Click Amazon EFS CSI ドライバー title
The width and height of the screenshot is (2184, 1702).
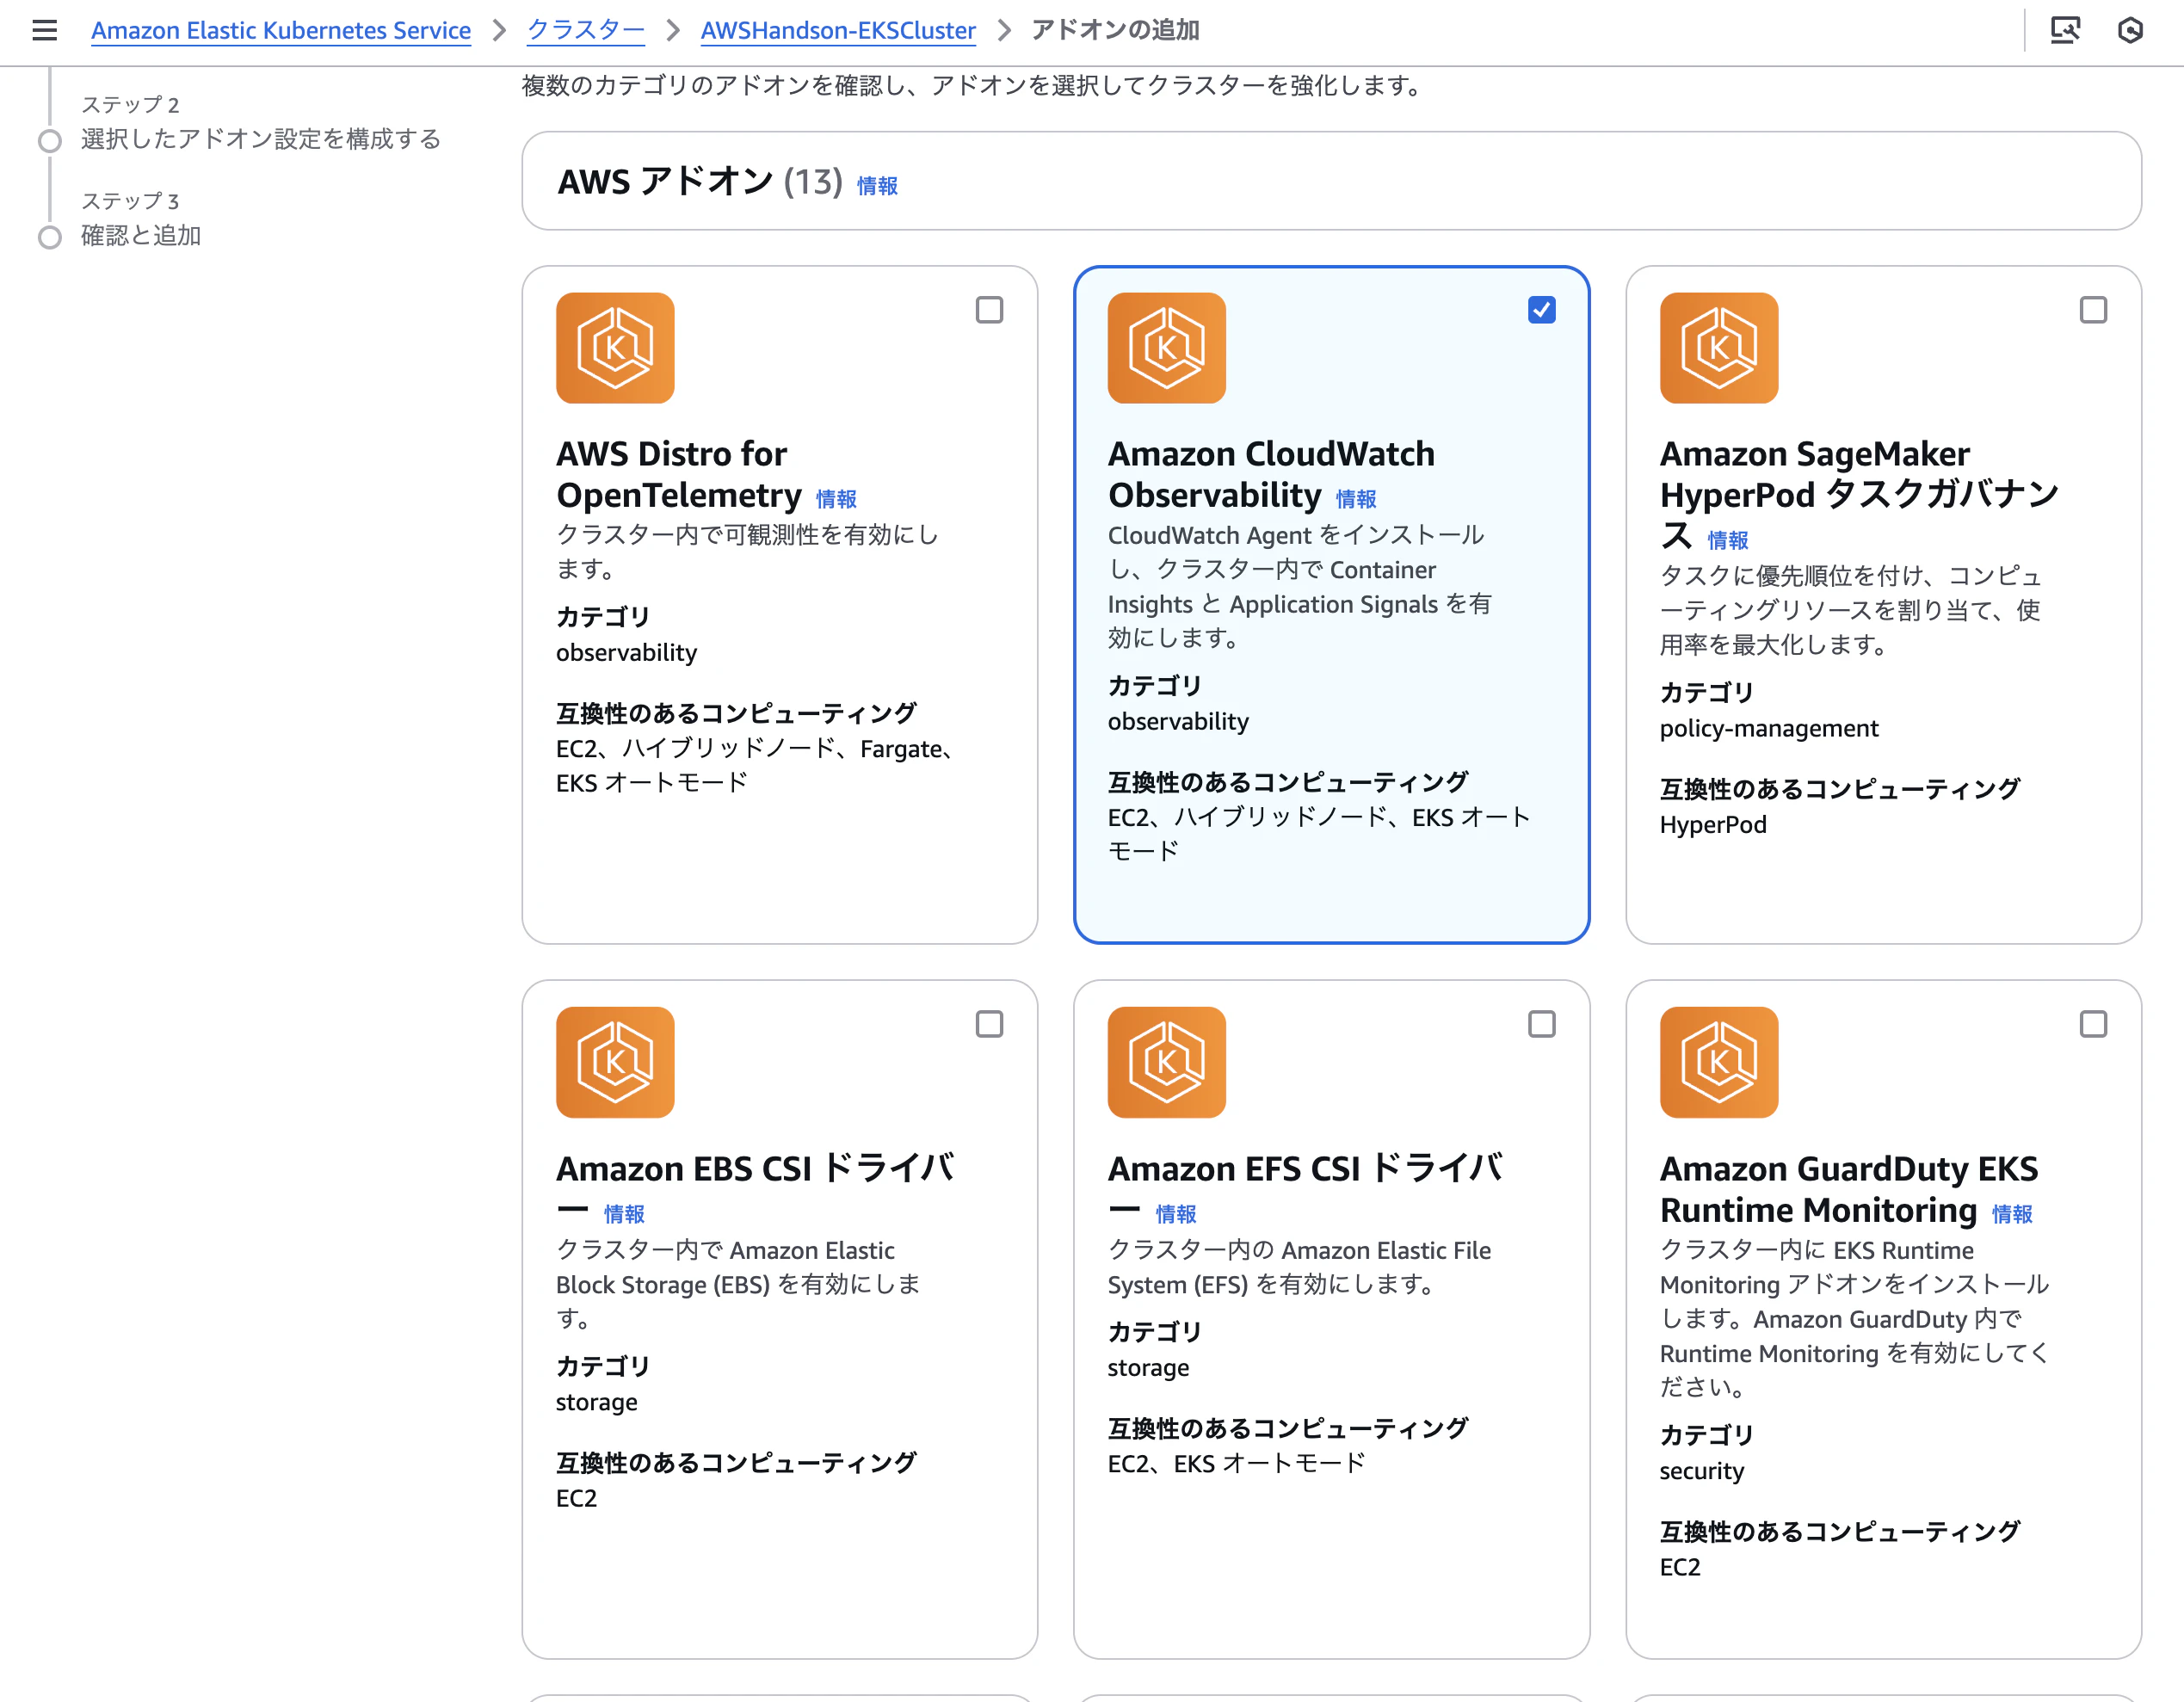[x=1305, y=1188]
